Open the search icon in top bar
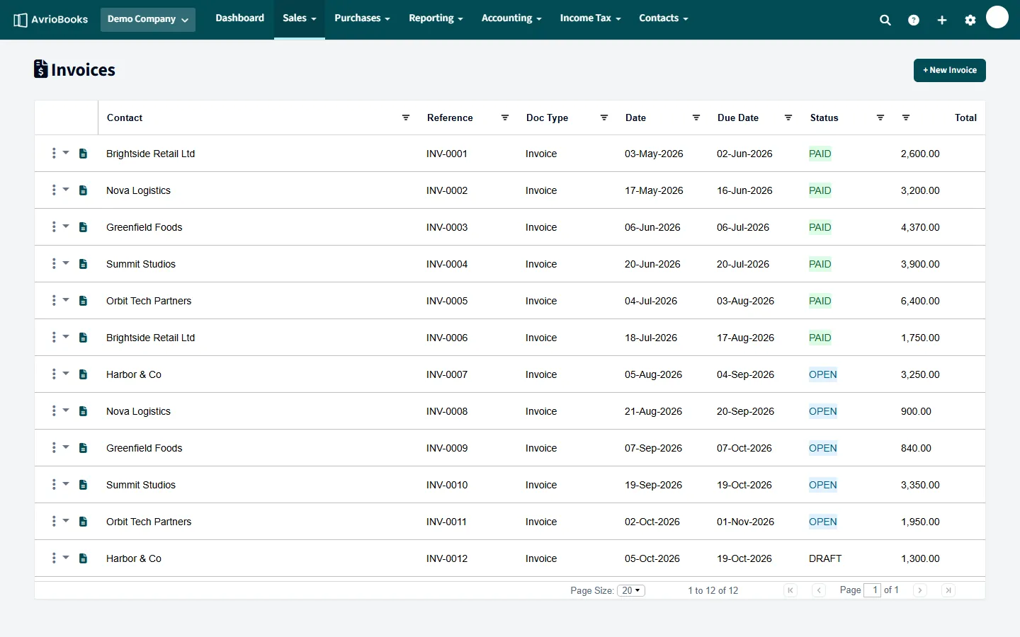Viewport: 1020px width, 637px height. (x=885, y=21)
